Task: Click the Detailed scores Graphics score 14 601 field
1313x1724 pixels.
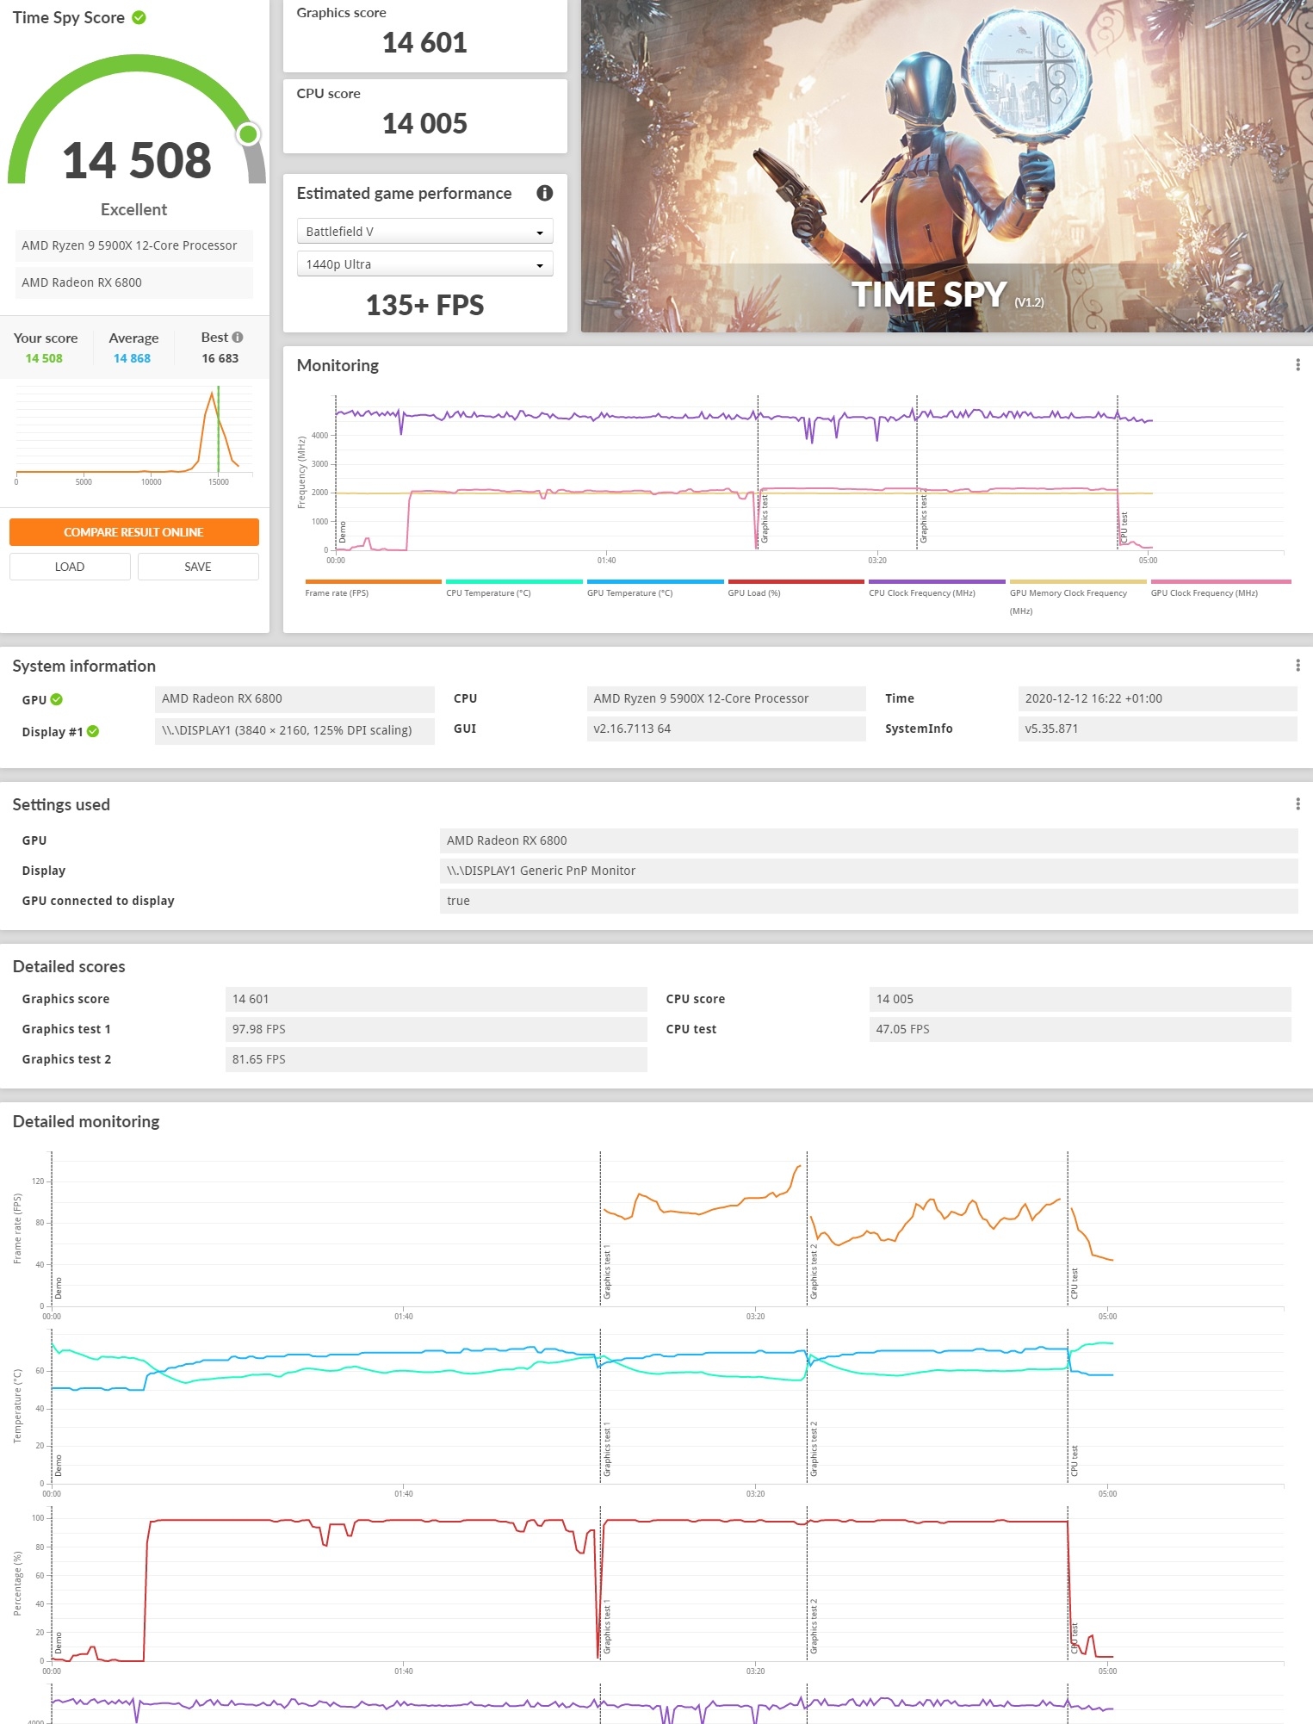Action: pyautogui.click(x=436, y=999)
